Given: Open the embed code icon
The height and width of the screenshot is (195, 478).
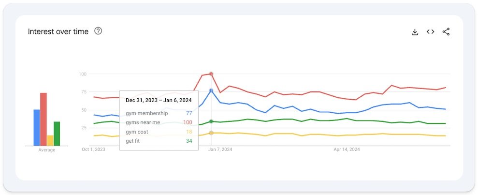Looking at the screenshot, I should [430, 32].
